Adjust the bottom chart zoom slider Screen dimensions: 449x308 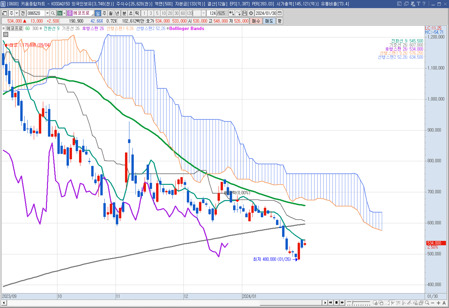tap(352, 303)
